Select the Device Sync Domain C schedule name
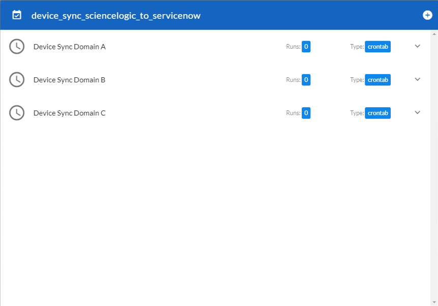The height and width of the screenshot is (306, 438). 69,113
